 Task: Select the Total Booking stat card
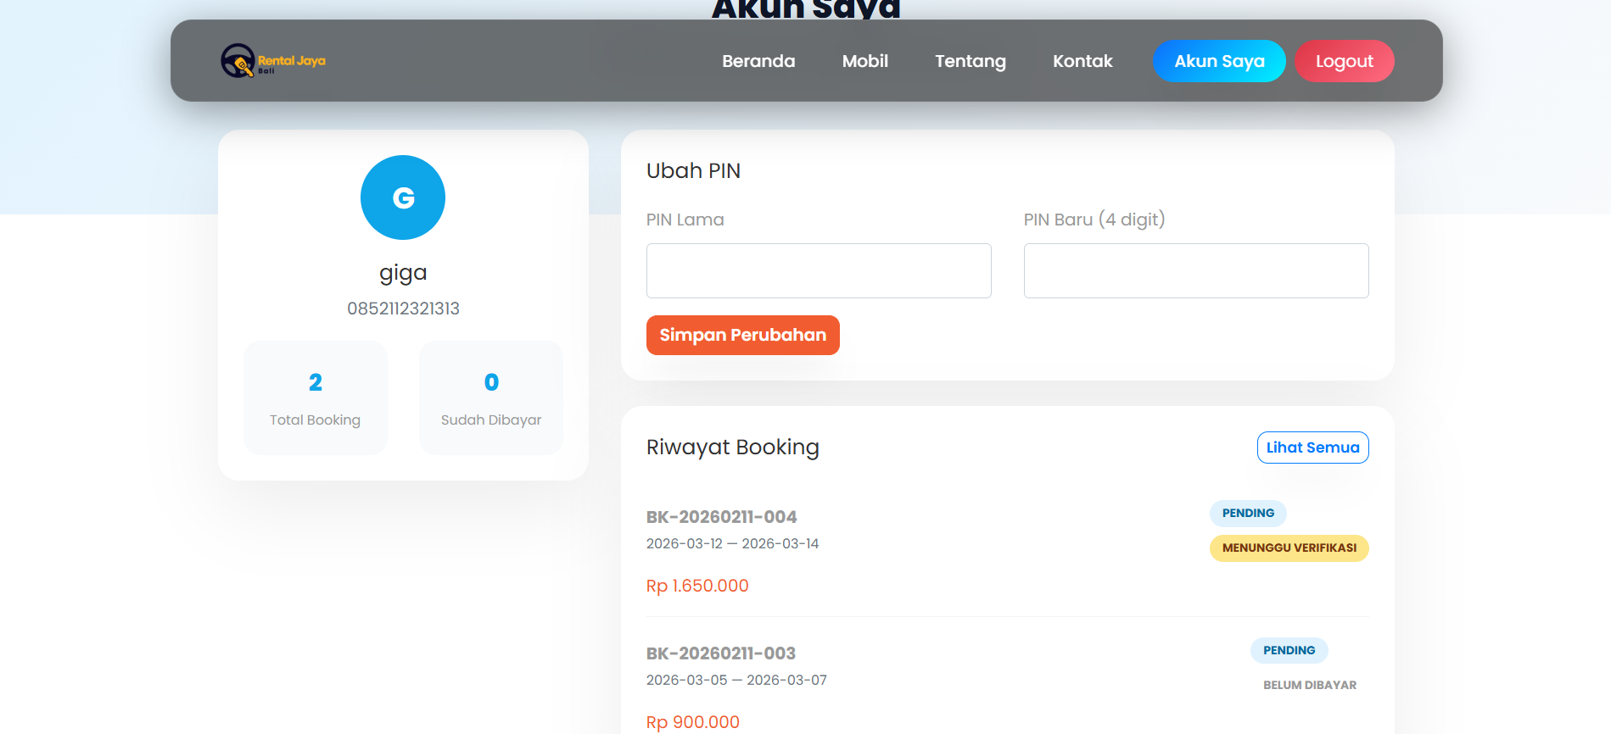316,398
